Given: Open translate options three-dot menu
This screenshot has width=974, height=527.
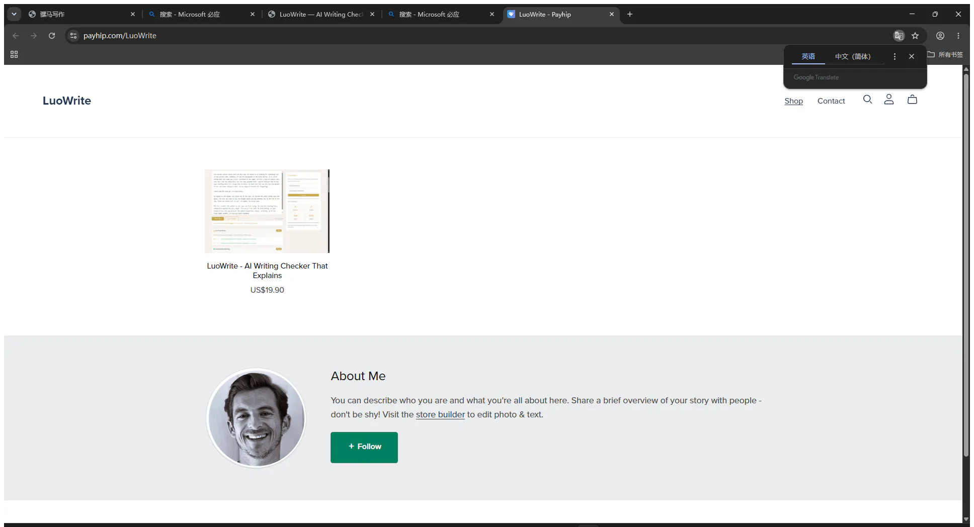Looking at the screenshot, I should click(895, 56).
